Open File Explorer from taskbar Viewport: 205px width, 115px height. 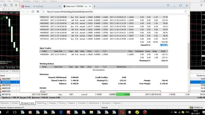91,112
